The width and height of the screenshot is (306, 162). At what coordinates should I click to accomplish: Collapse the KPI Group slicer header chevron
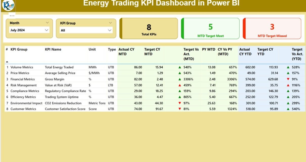click(110, 23)
